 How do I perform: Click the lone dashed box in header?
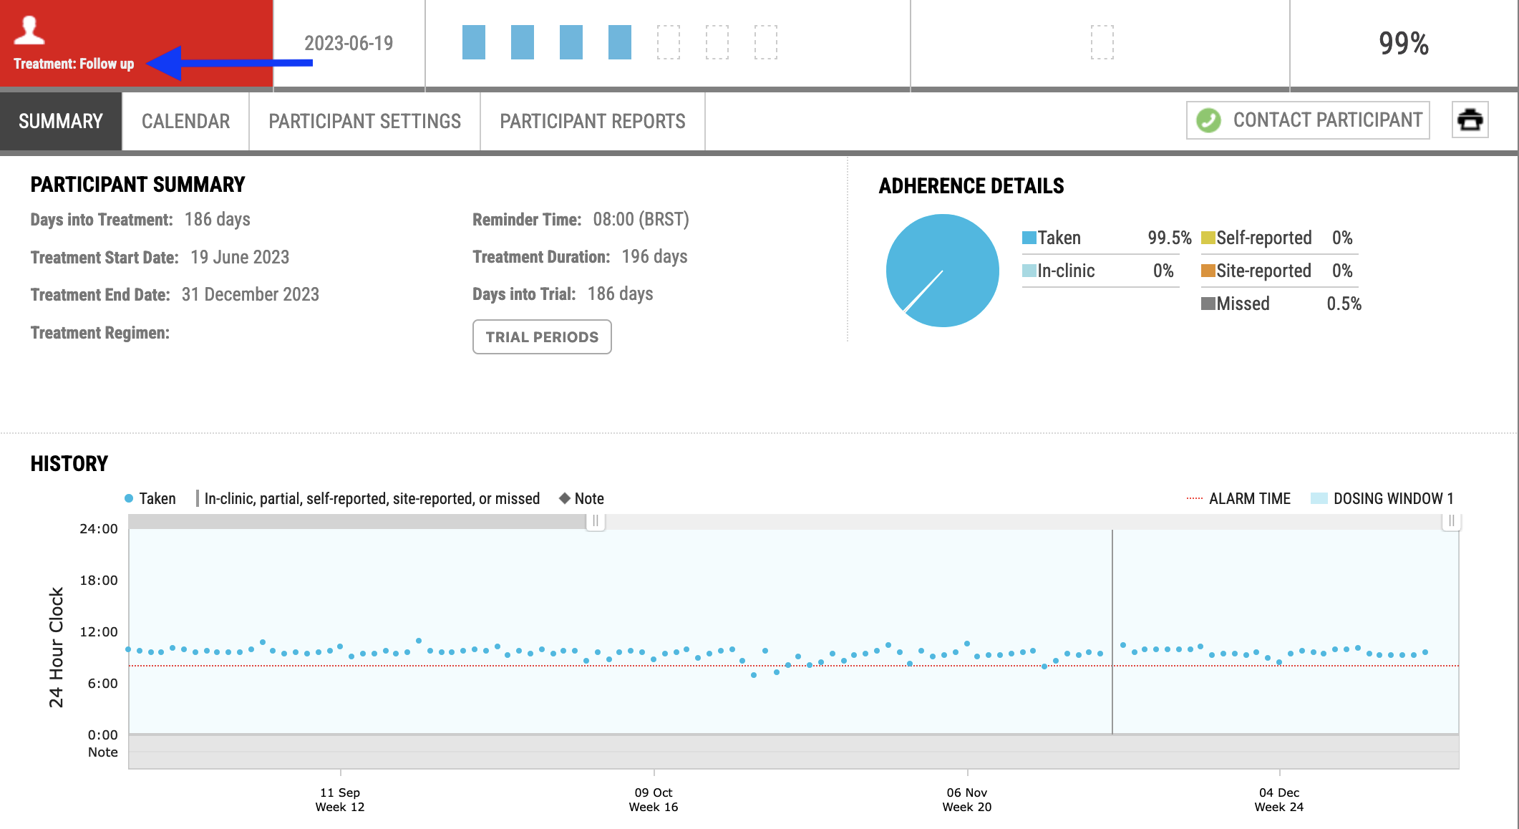[x=1102, y=42]
